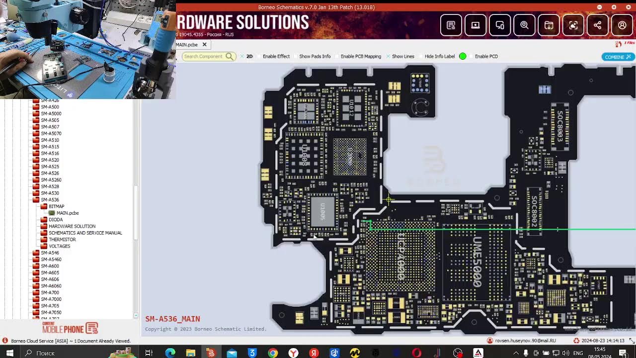
Task: Click the green color indicator circle
Action: 463,56
